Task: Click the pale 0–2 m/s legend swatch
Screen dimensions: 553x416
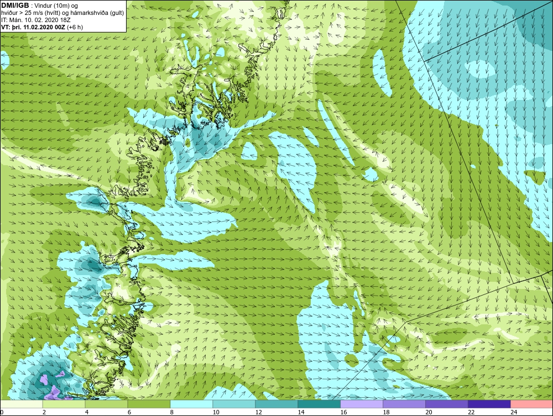Action: (x=22, y=404)
